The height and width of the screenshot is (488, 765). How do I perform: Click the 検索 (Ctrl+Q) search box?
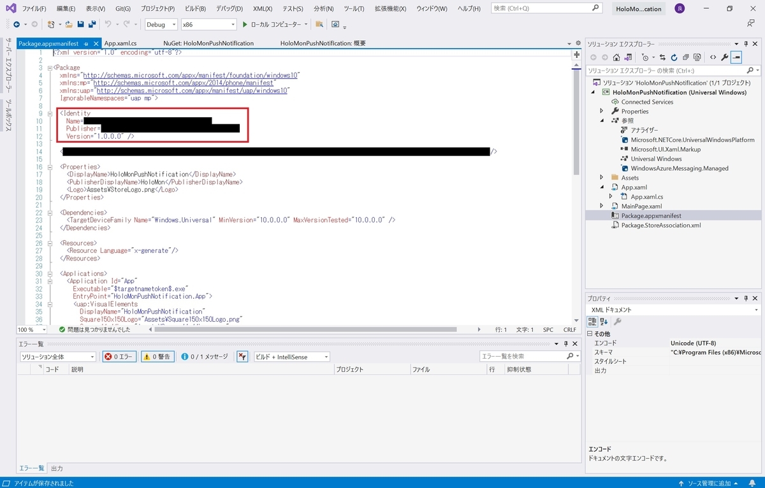547,8
